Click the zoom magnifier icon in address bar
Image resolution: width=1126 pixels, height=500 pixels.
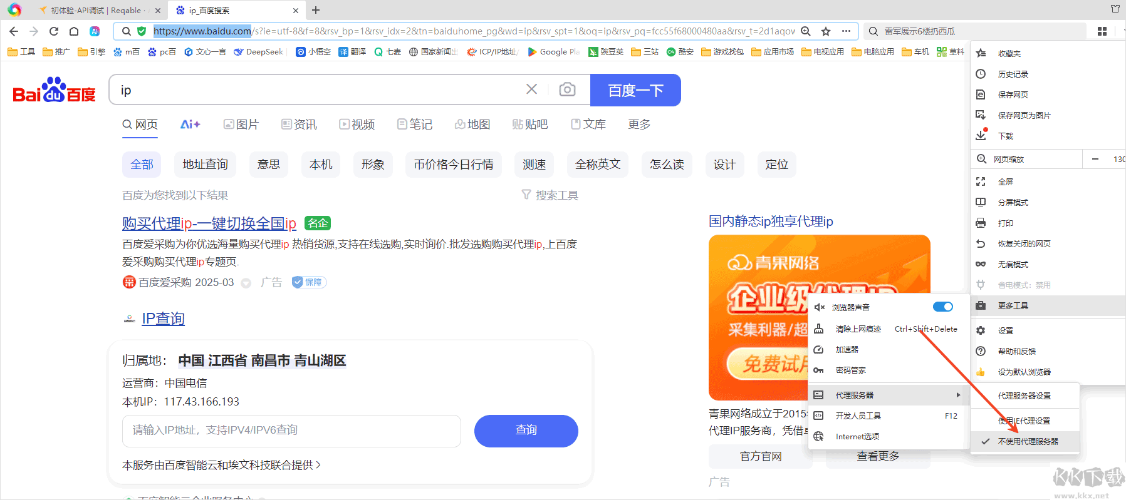pyautogui.click(x=806, y=31)
